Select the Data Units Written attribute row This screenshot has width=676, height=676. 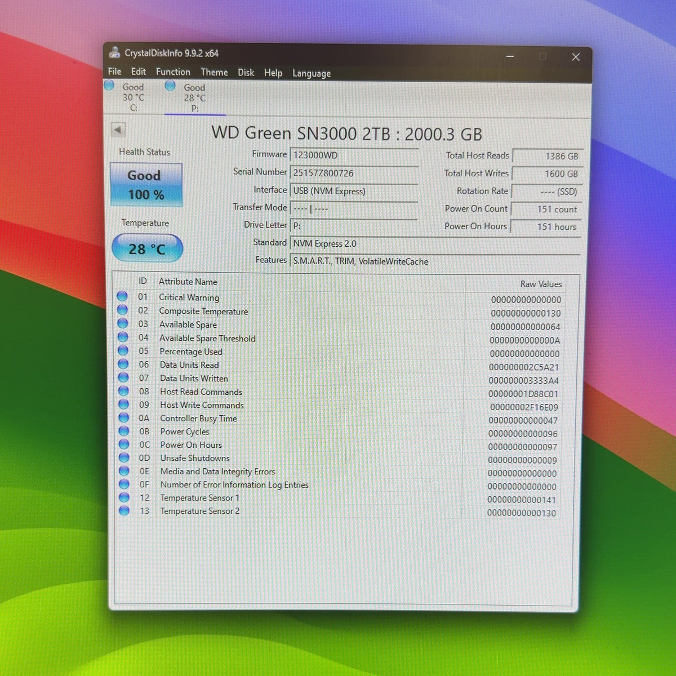339,379
